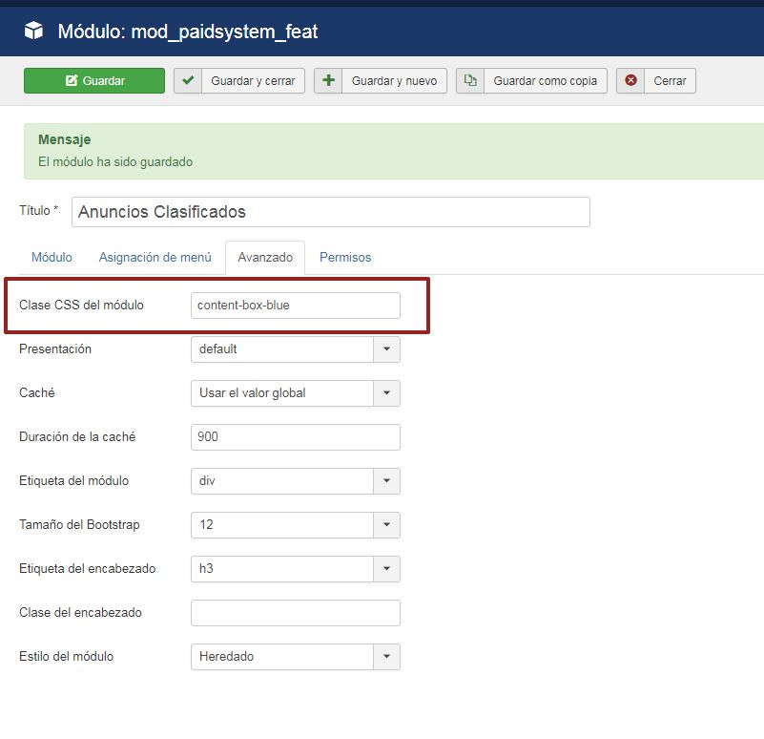This screenshot has width=764, height=739.
Task: Open the Etiqueta del módulo dropdown
Action: pyautogui.click(x=296, y=481)
